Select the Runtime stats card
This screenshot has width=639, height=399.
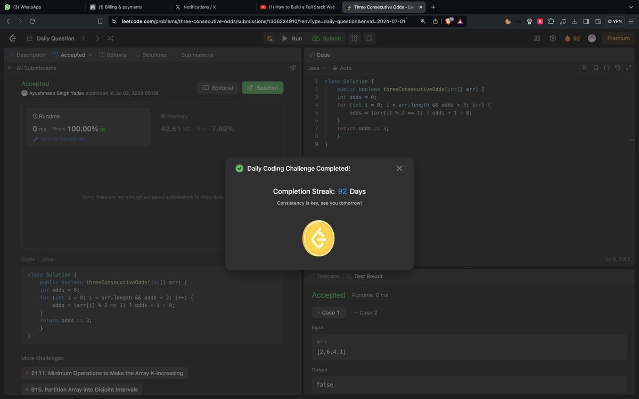click(x=88, y=127)
